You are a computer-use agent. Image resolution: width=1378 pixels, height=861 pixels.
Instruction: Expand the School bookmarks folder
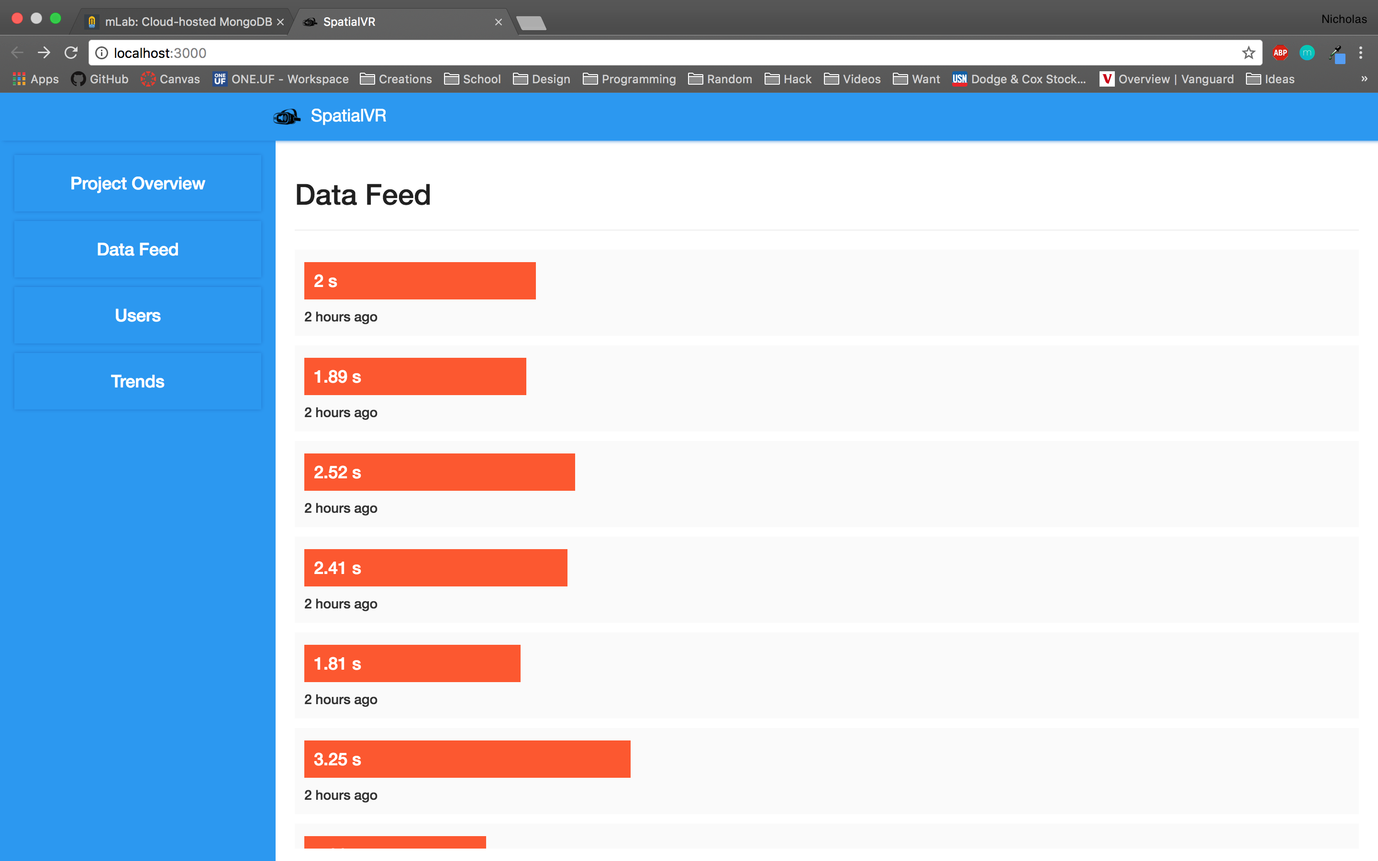tap(473, 79)
